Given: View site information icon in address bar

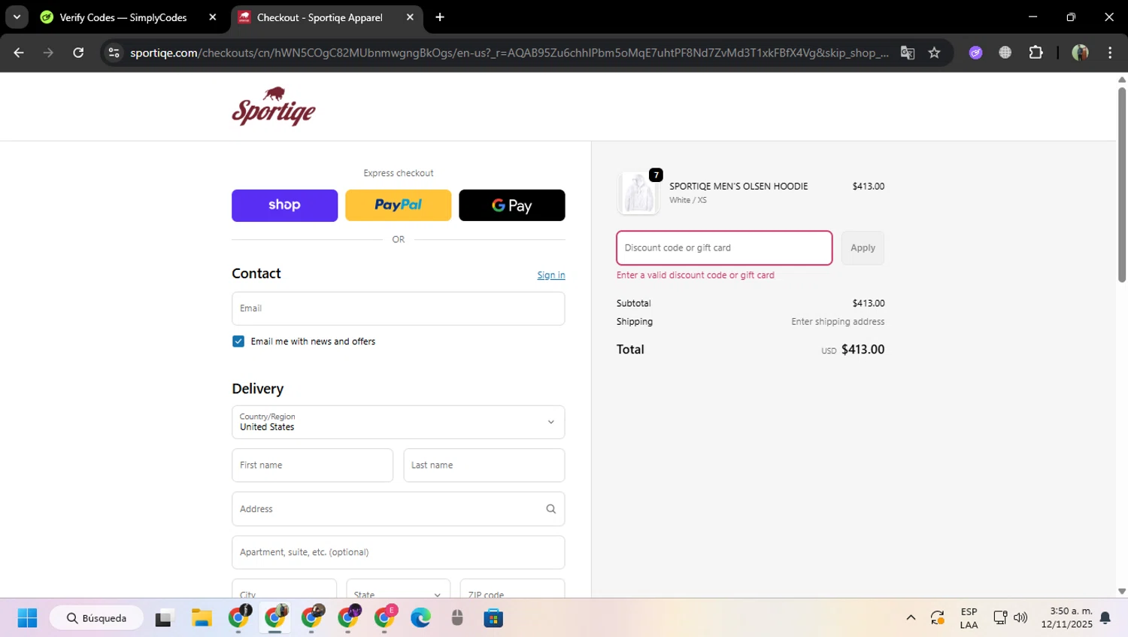Looking at the screenshot, I should coord(114,53).
